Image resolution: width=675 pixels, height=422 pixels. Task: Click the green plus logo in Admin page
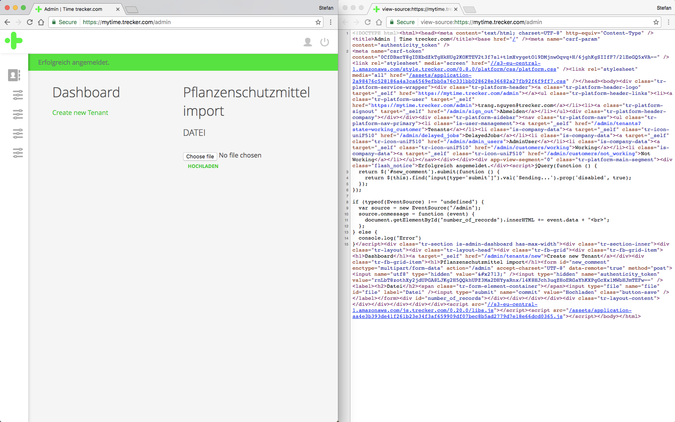(14, 41)
